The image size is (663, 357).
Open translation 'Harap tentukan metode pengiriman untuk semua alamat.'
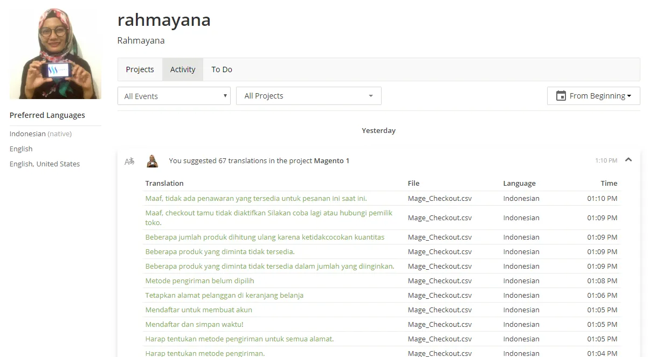tap(239, 339)
